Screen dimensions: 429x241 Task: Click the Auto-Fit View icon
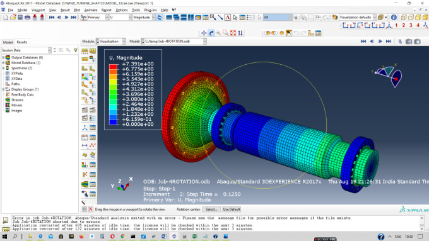point(233,33)
